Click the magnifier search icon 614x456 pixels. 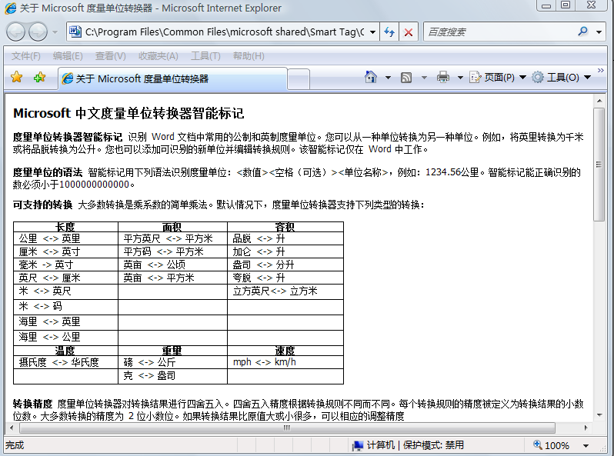point(583,32)
